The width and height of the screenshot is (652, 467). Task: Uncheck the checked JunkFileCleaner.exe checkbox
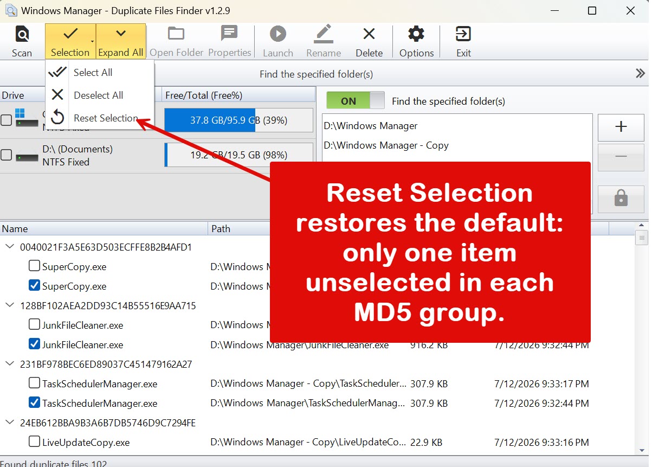coord(34,344)
